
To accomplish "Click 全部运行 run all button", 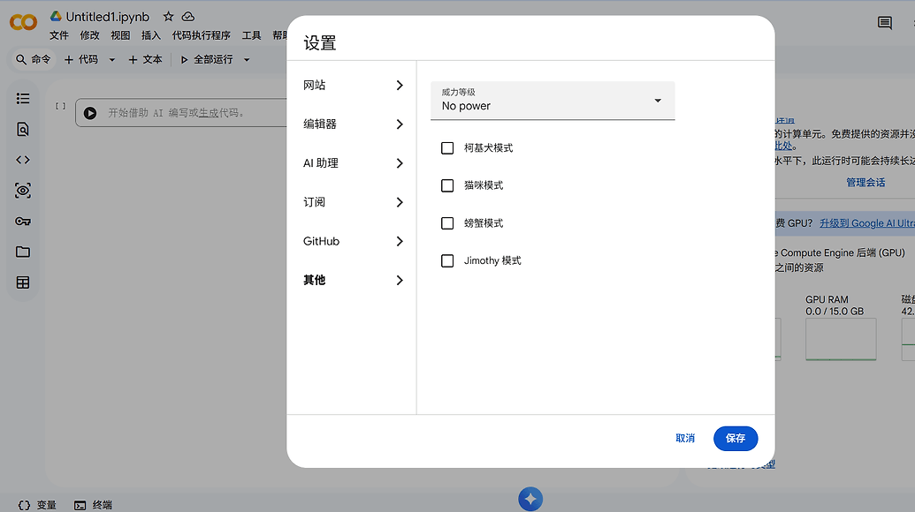I will coord(207,59).
